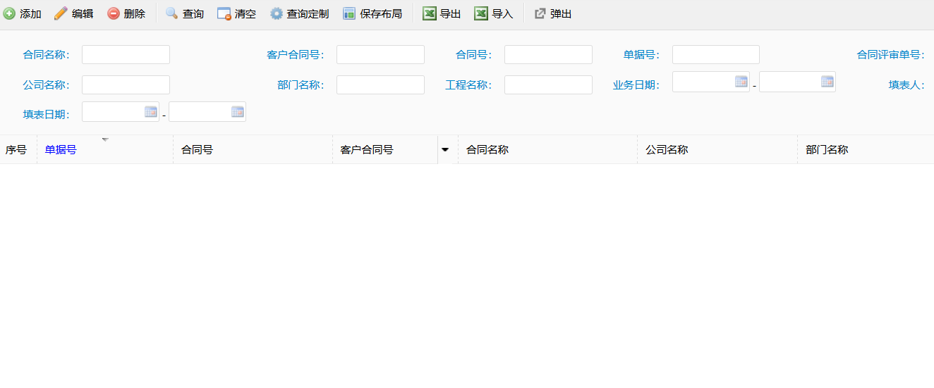
Task: Focus the 合同号 input field
Action: coord(548,54)
